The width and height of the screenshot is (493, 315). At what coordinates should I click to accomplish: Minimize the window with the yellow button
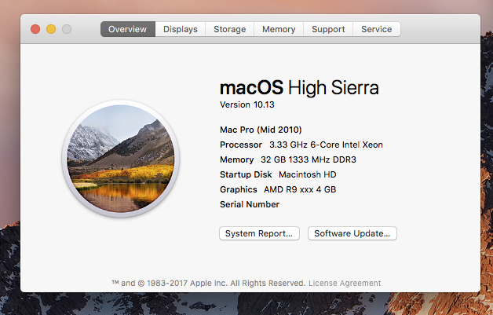[x=51, y=29]
